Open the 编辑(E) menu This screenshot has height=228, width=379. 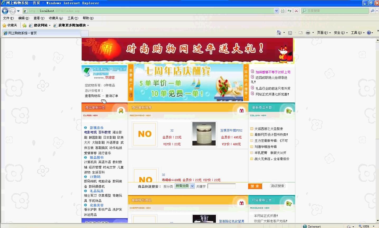[23, 18]
